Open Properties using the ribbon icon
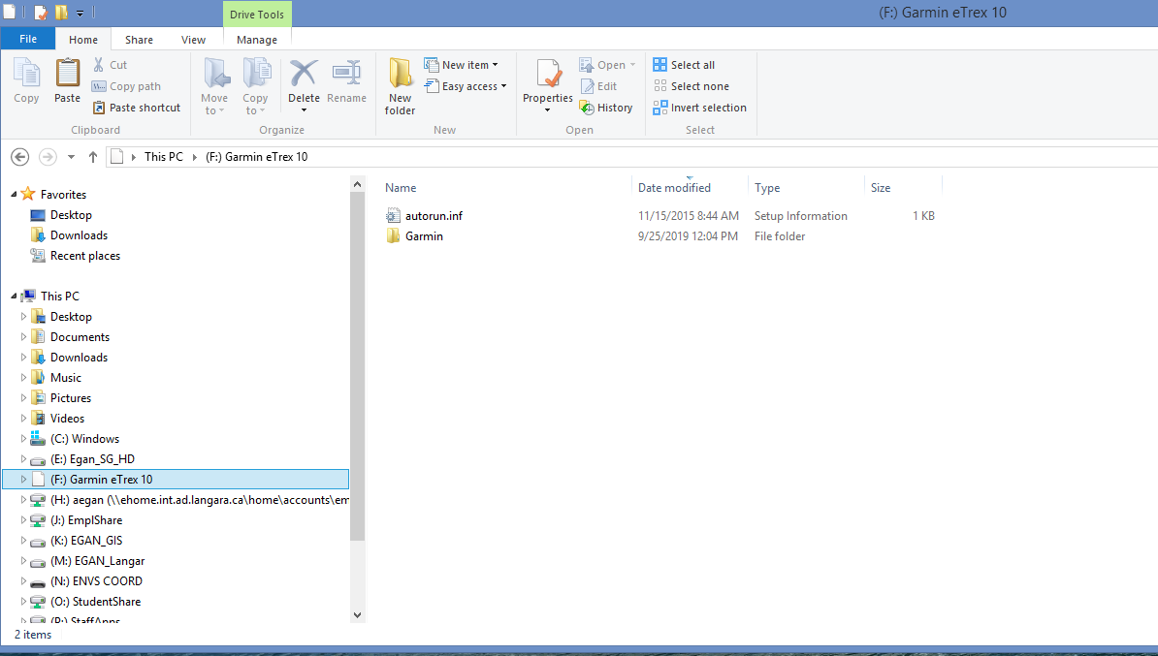The height and width of the screenshot is (656, 1158). [x=548, y=75]
